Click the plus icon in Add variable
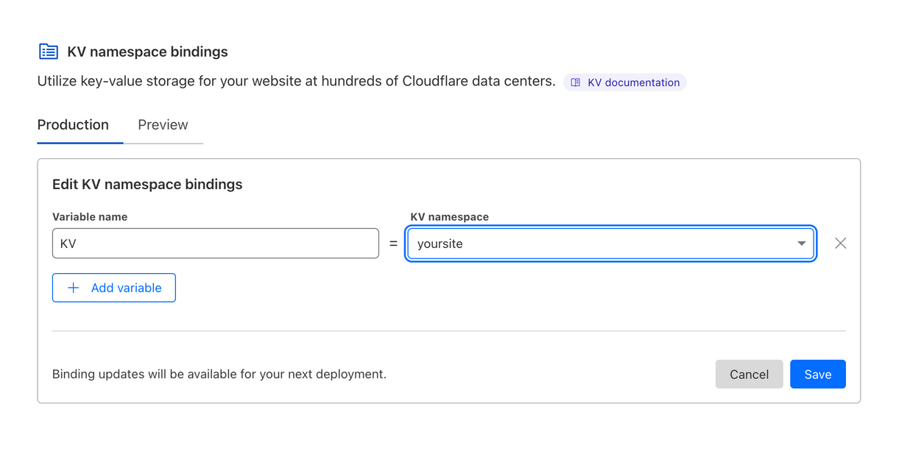 (74, 288)
